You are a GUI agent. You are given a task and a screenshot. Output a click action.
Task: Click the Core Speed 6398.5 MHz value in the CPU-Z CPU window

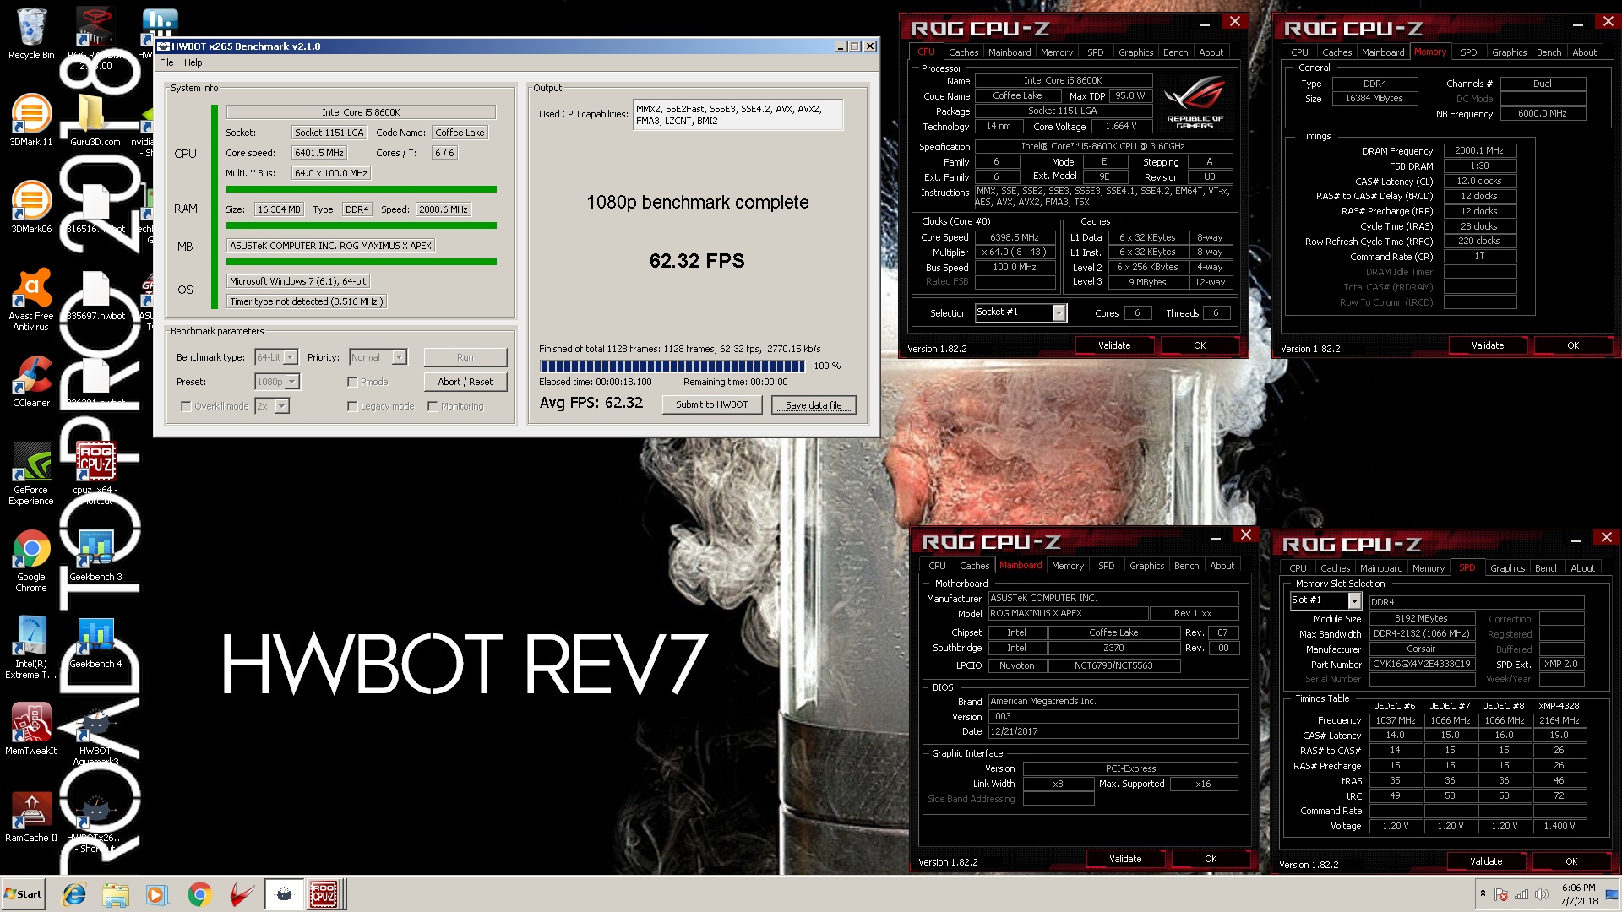[x=1014, y=238]
